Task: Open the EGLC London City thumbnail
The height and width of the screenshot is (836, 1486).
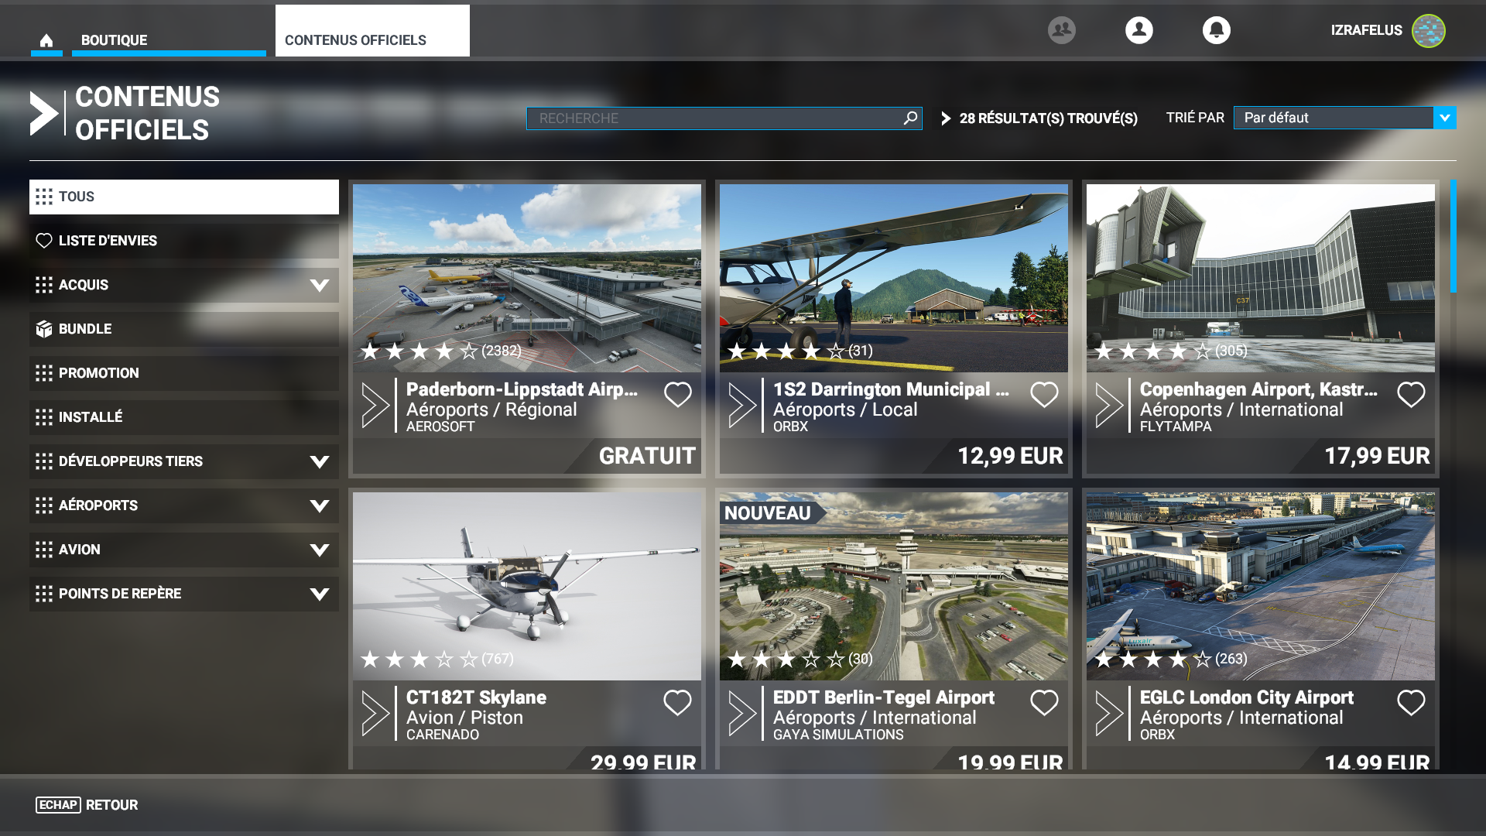Action: pyautogui.click(x=1261, y=586)
